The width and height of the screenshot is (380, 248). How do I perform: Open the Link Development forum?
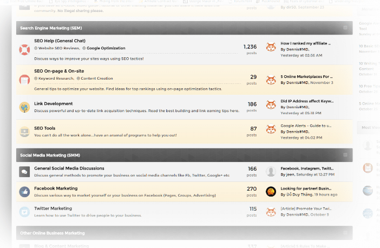pos(53,103)
